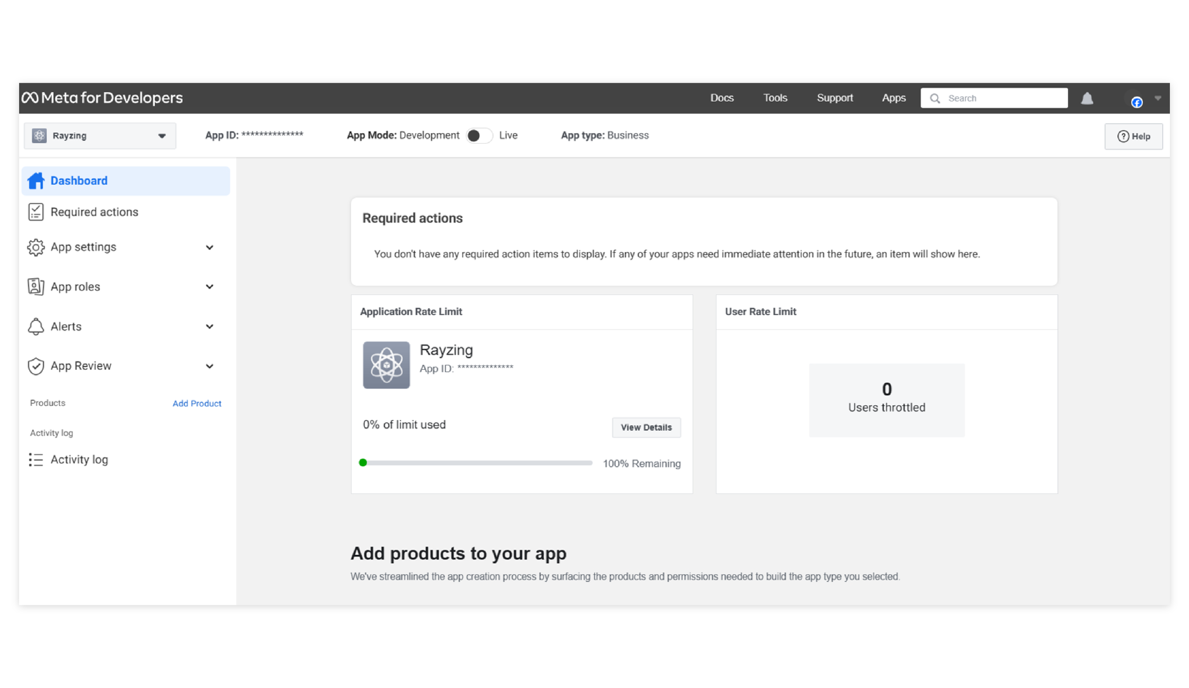The image size is (1189, 688).
Task: Click the View Details button
Action: click(x=646, y=427)
